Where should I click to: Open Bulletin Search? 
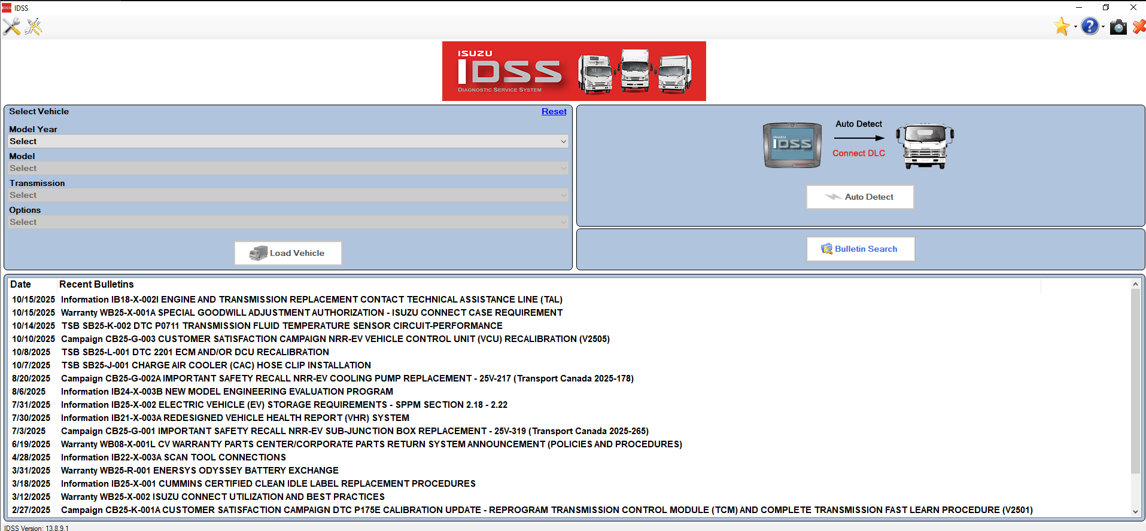click(861, 249)
